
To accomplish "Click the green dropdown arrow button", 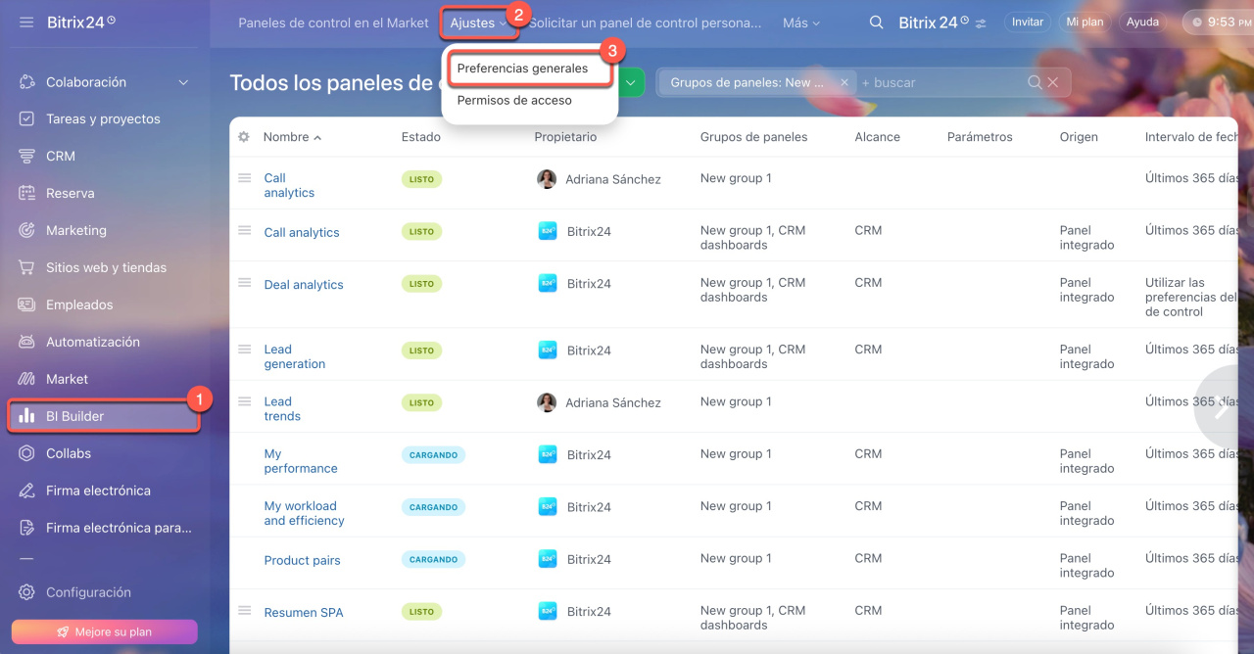I will coord(630,83).
